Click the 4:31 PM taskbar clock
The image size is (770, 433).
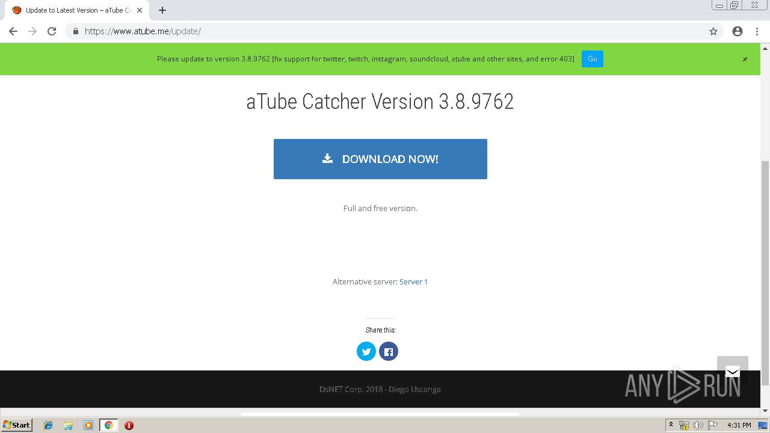[x=739, y=425]
